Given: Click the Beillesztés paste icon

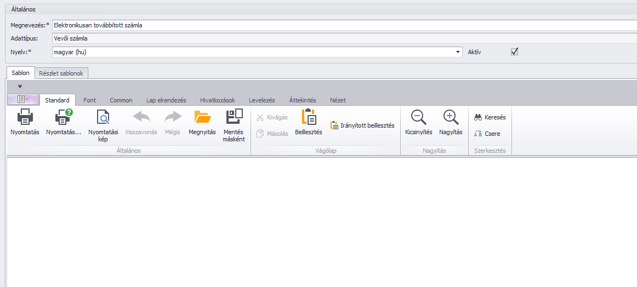Looking at the screenshot, I should (x=309, y=117).
